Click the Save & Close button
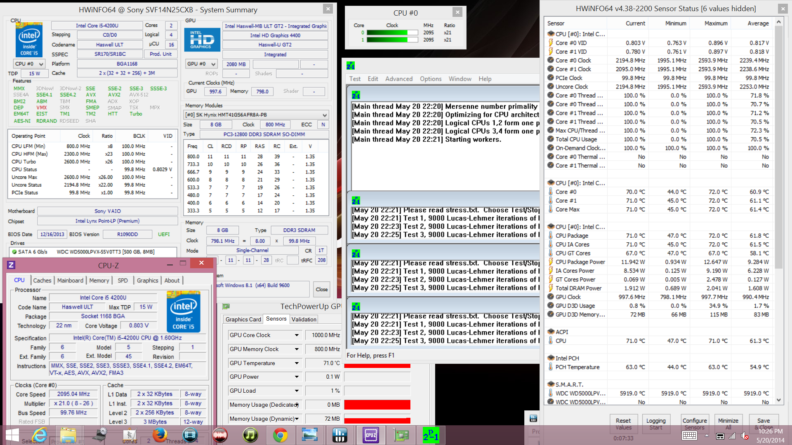This screenshot has height=445, width=792. [x=763, y=424]
